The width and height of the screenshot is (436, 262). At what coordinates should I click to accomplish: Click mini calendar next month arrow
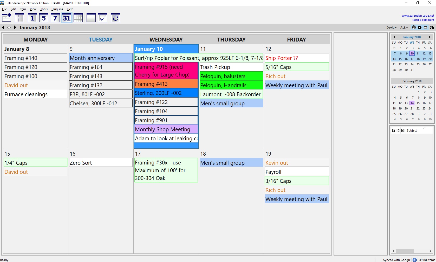coord(430,37)
